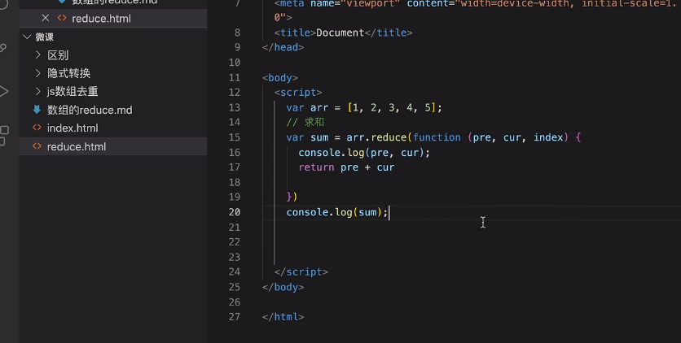Click line number 15 in the gutter
Screen dimensions: 681x343
235,137
